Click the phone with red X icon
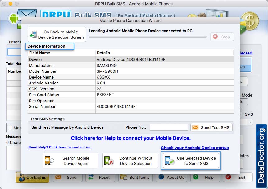This screenshot has height=189, width=268. point(109,161)
